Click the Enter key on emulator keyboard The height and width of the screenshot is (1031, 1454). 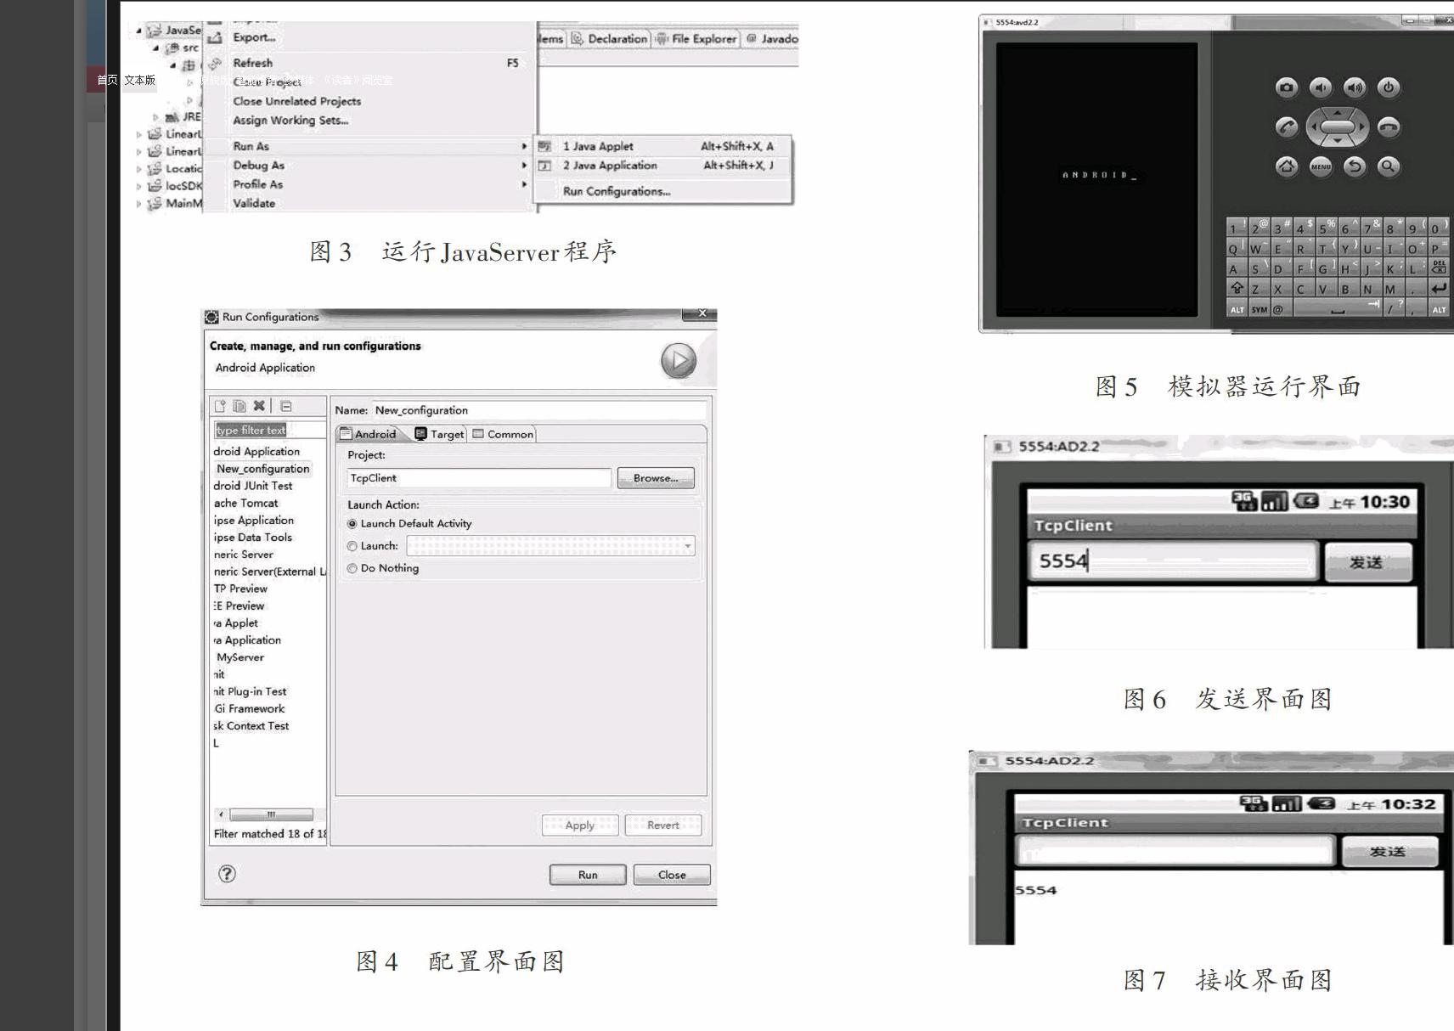[1438, 289]
